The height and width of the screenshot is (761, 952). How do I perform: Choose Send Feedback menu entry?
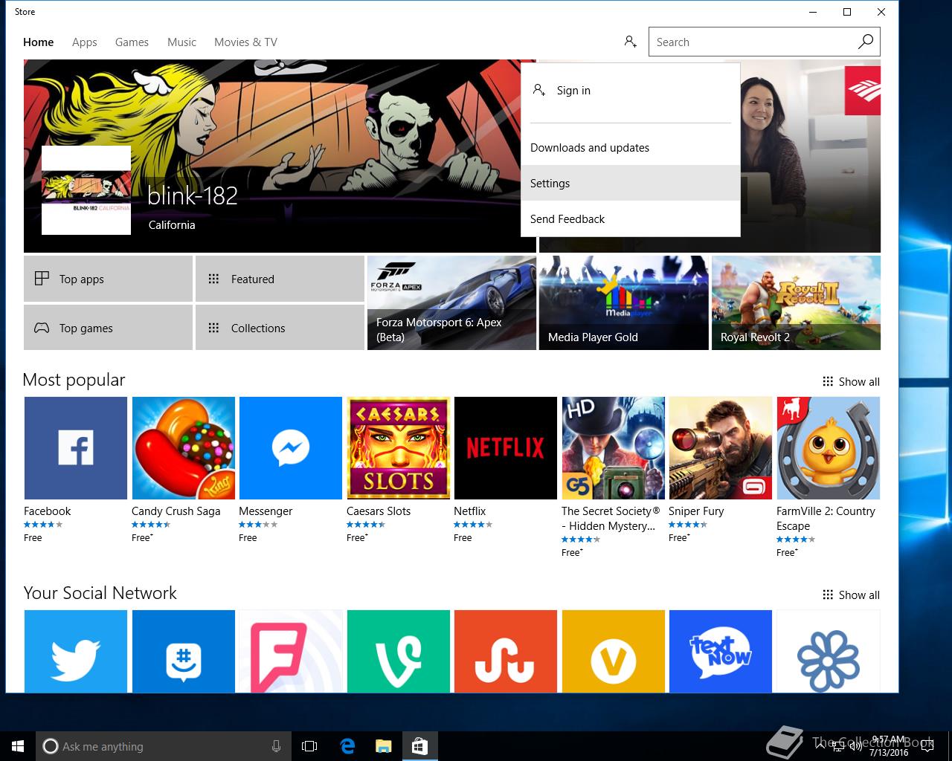point(631,218)
